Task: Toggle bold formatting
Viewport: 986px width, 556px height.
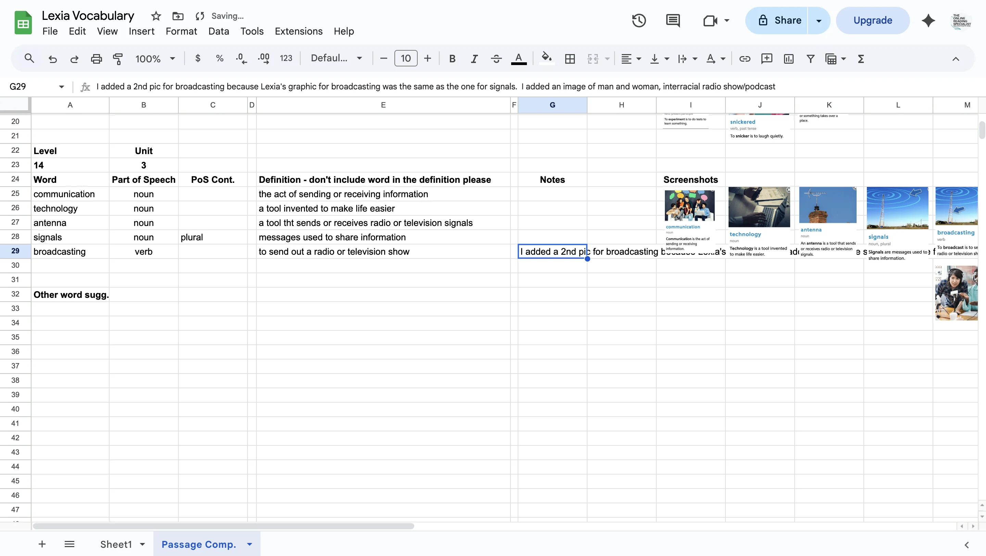Action: tap(452, 58)
